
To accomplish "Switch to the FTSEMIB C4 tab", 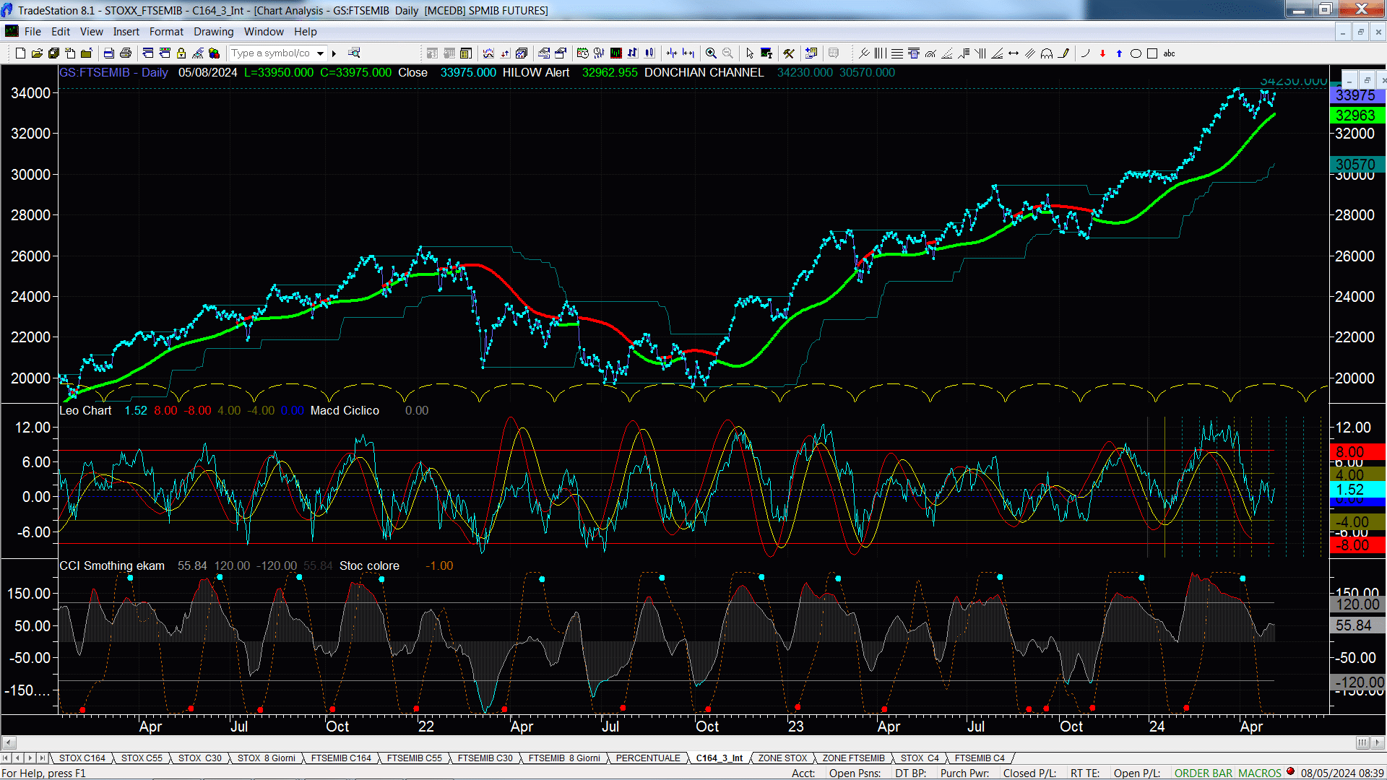I will (x=980, y=758).
